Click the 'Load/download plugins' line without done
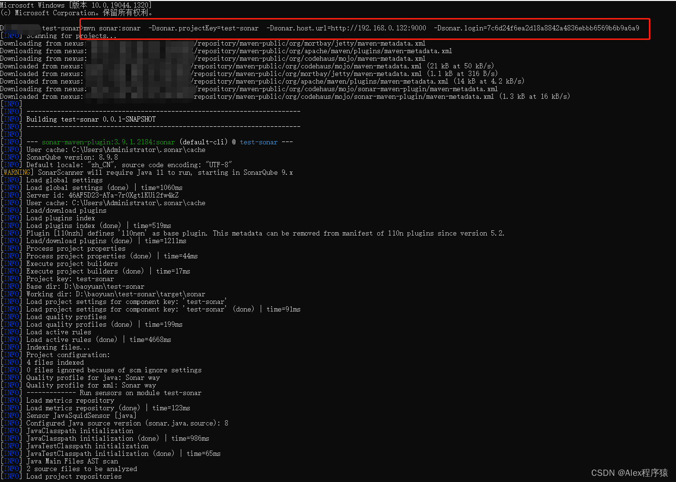676x482 pixels. [54, 210]
